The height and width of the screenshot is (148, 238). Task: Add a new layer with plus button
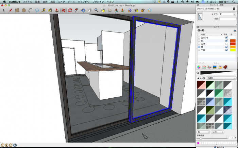pos(199,31)
